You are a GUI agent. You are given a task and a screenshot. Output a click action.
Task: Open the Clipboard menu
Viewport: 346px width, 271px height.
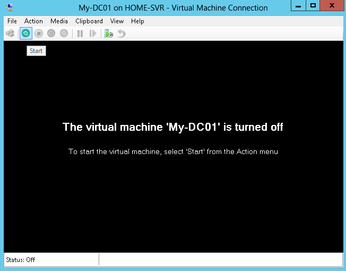coord(89,21)
